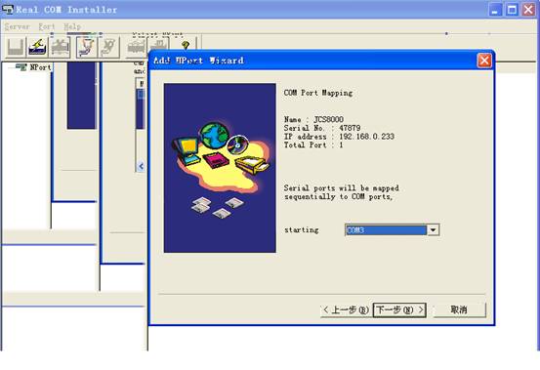This screenshot has width=540, height=370.
Task: Open the Port menu
Action: tap(47, 26)
